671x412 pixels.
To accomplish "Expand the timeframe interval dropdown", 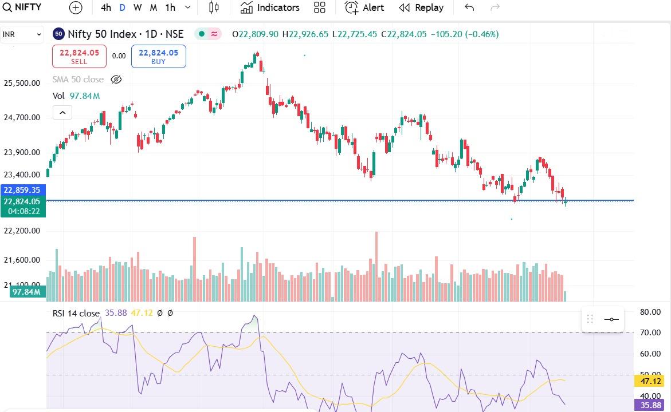I will (x=188, y=7).
